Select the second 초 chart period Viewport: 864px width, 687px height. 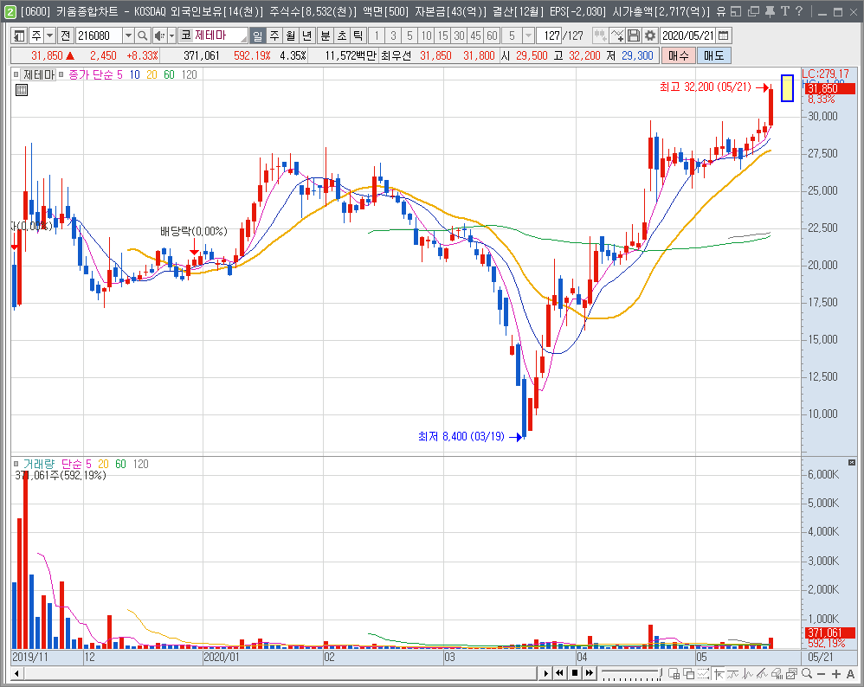[342, 35]
